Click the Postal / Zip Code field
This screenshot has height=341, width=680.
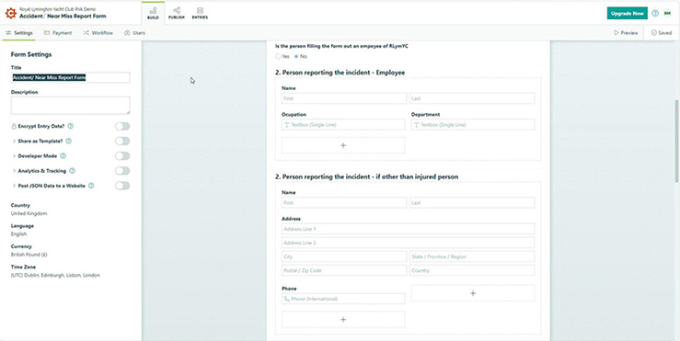[344, 270]
